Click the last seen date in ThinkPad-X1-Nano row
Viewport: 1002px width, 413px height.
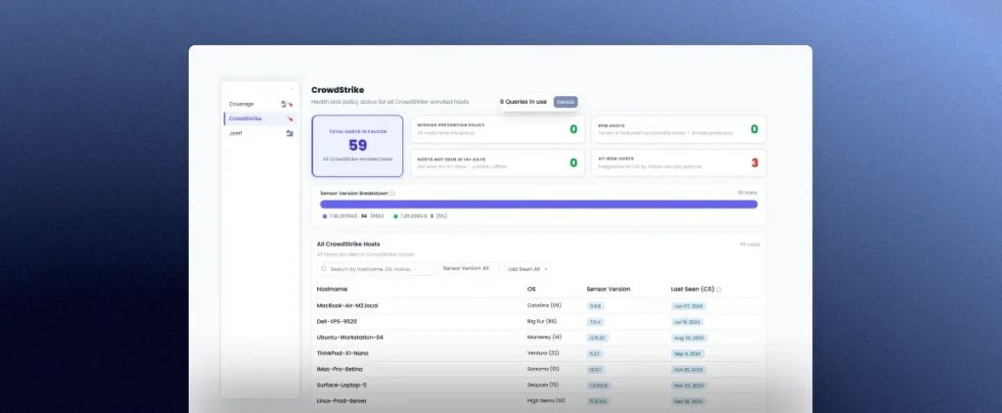pyautogui.click(x=687, y=354)
